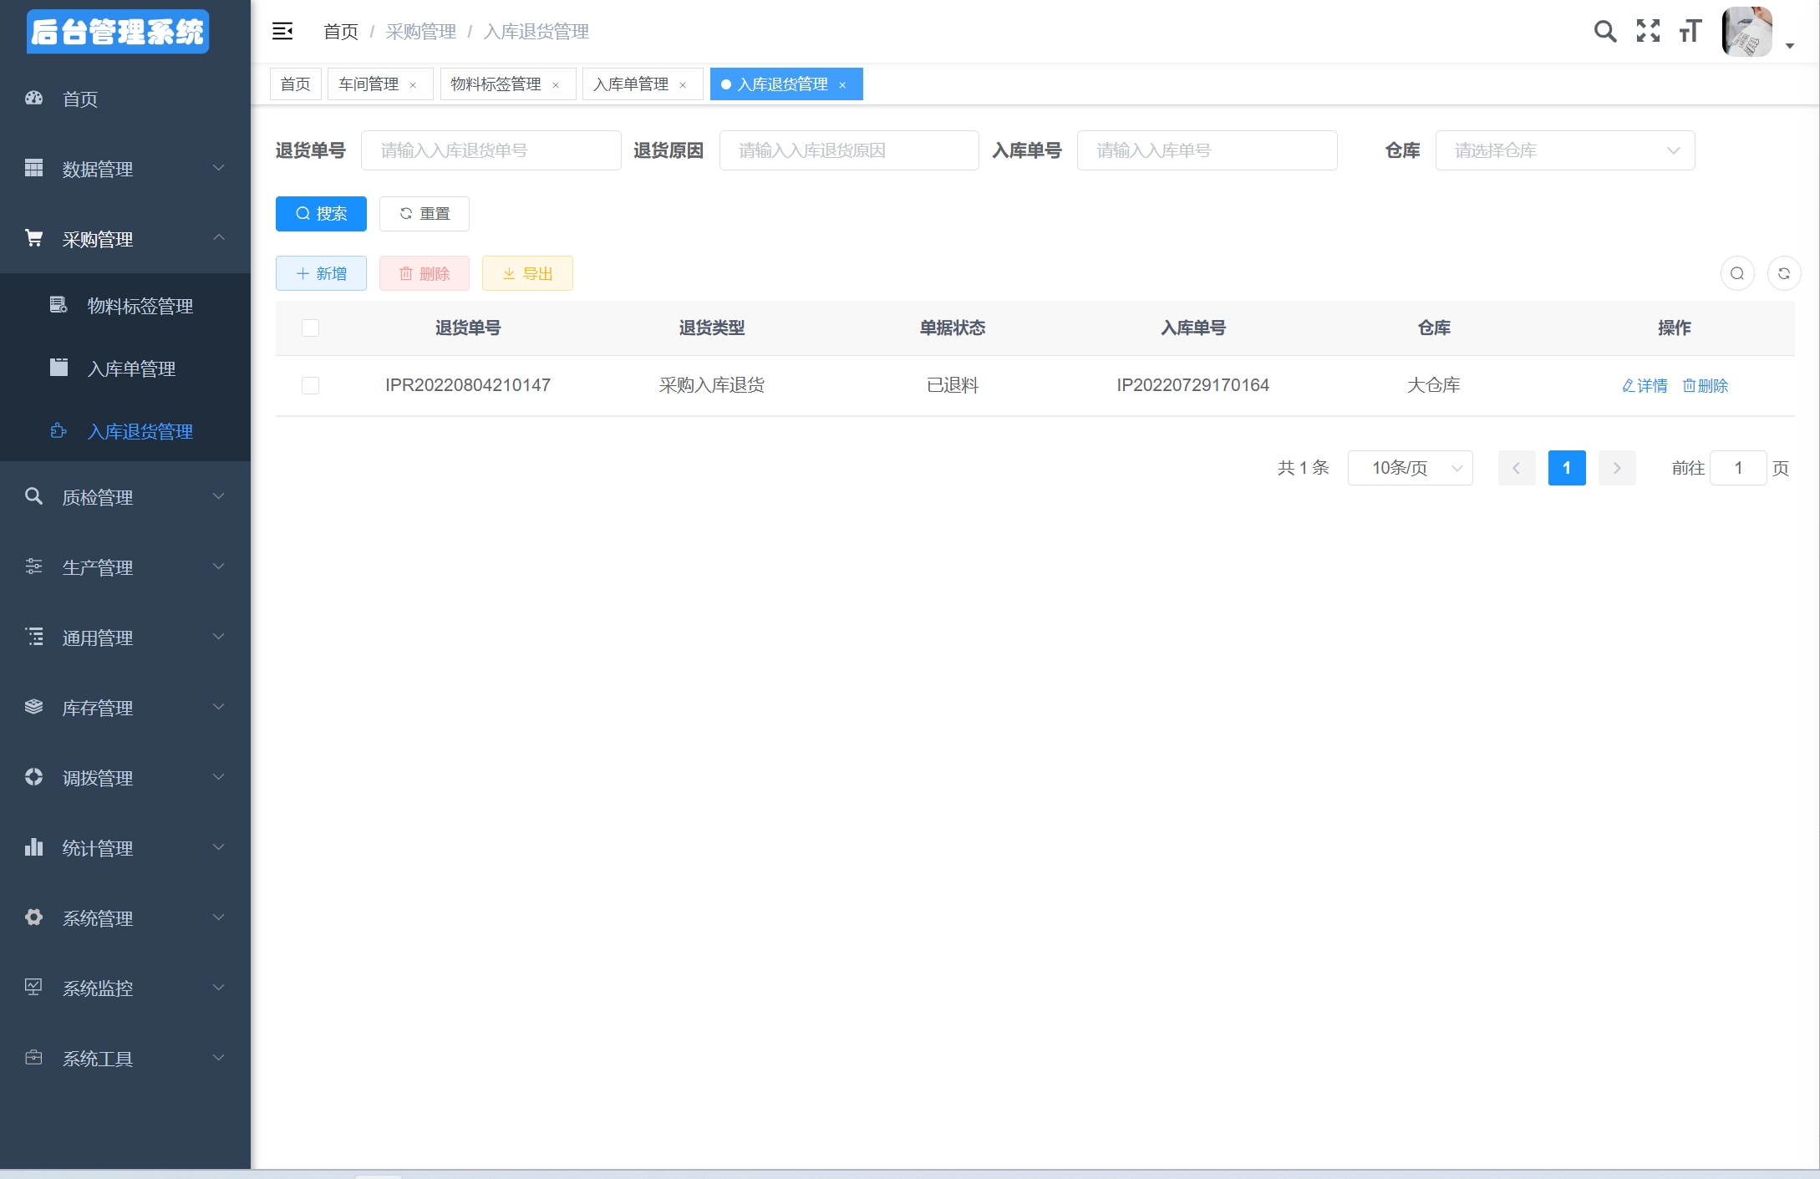Focus the 退货单号 input field
1820x1179 pixels.
491,150
